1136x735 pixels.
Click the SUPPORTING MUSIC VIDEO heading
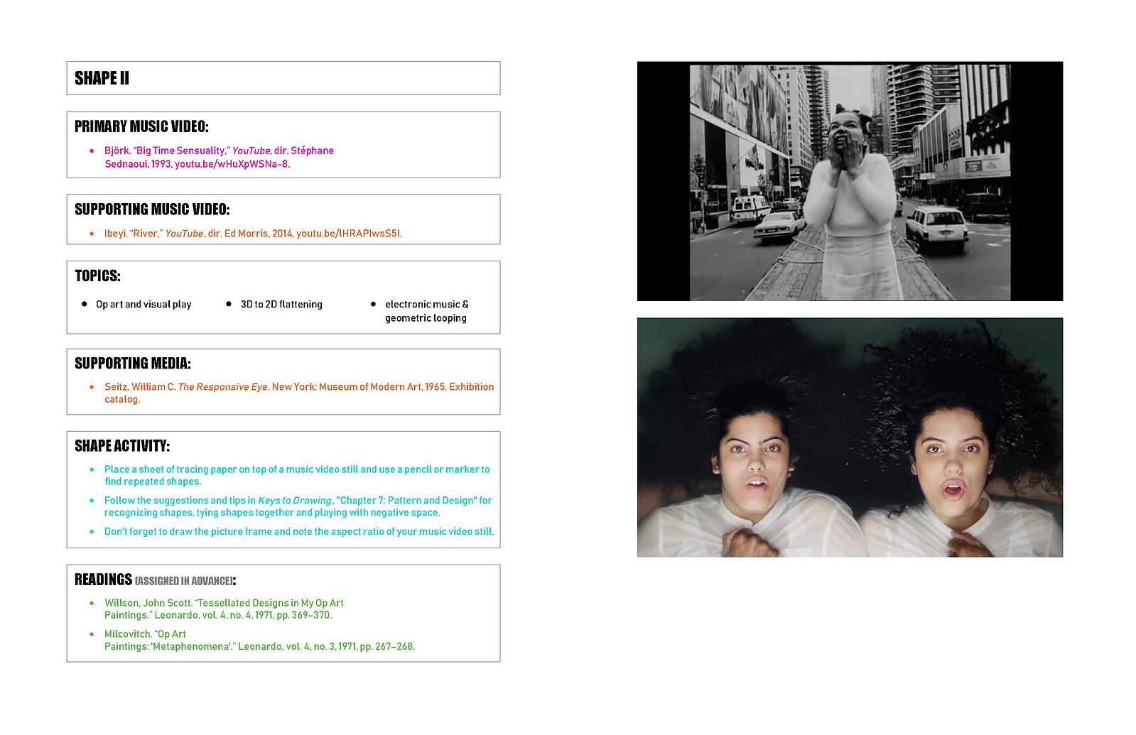[x=152, y=209]
